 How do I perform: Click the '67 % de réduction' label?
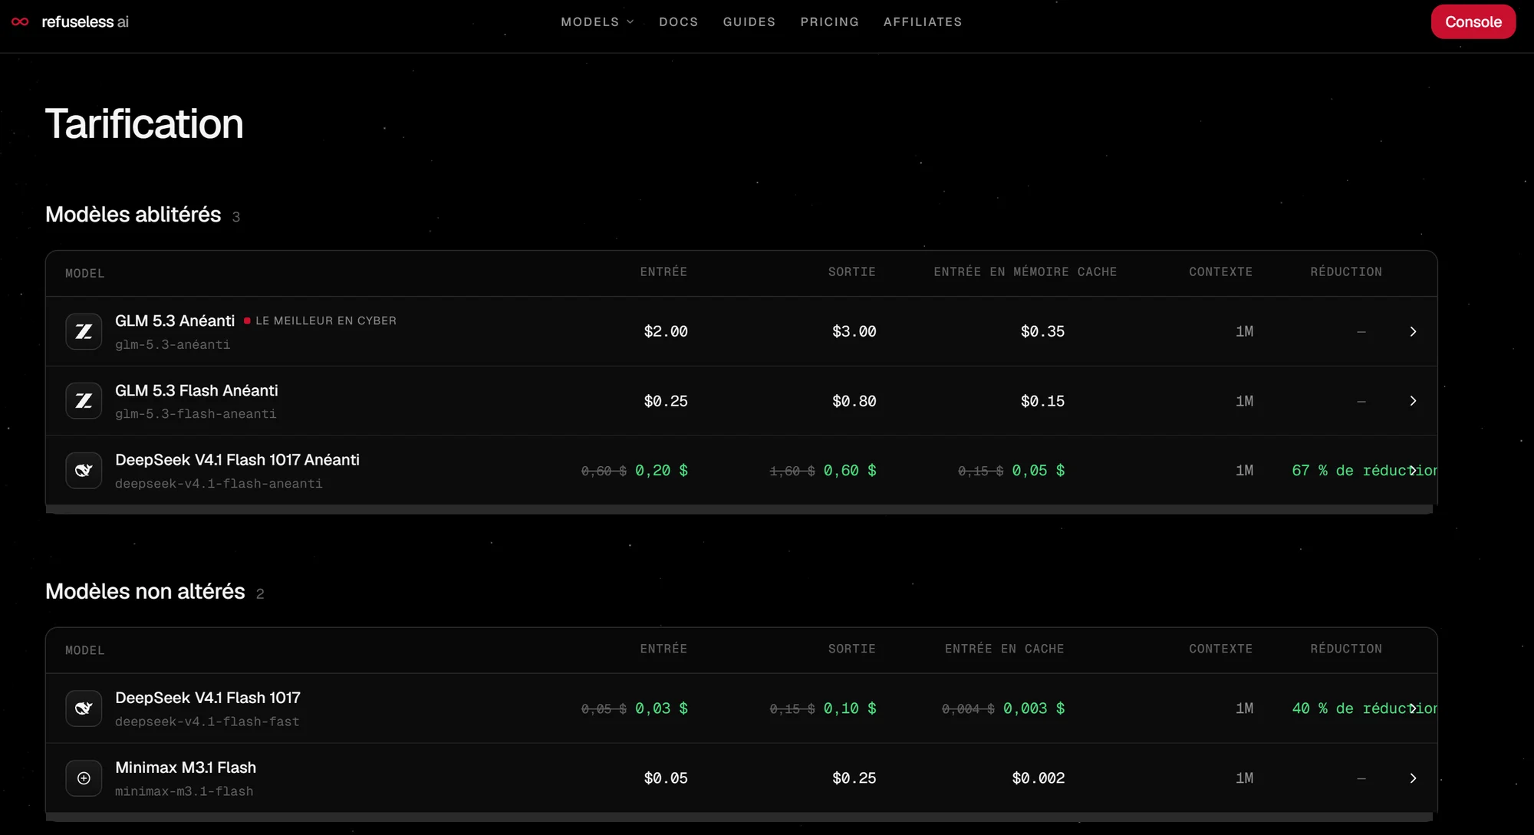point(1364,470)
